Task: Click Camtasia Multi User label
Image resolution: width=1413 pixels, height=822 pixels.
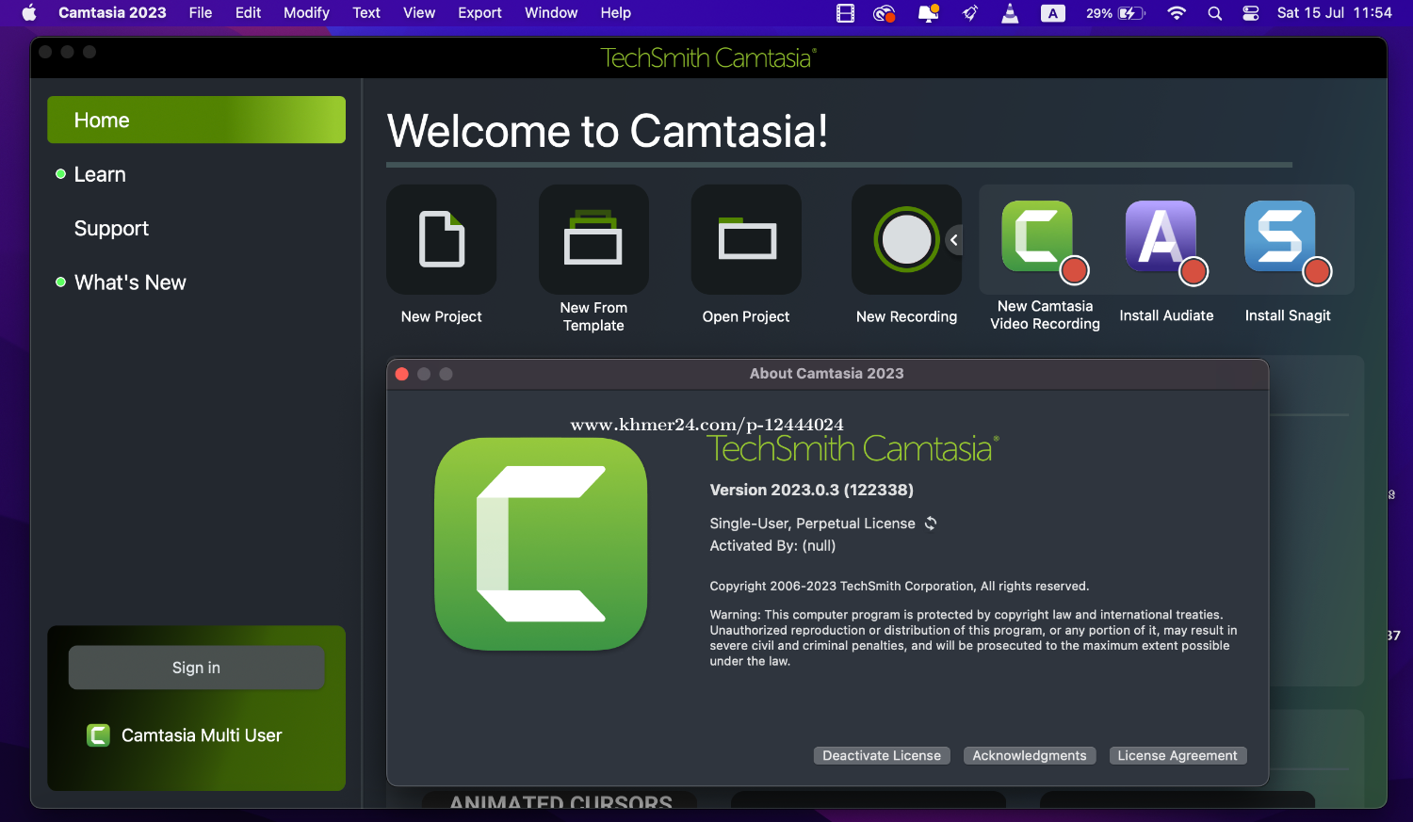Action: (202, 735)
